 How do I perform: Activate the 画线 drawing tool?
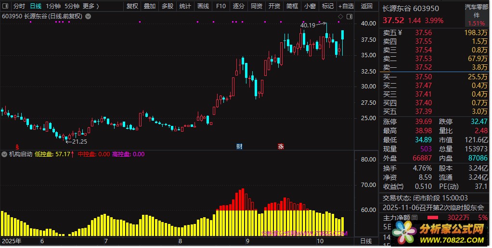pyautogui.click(x=203, y=6)
